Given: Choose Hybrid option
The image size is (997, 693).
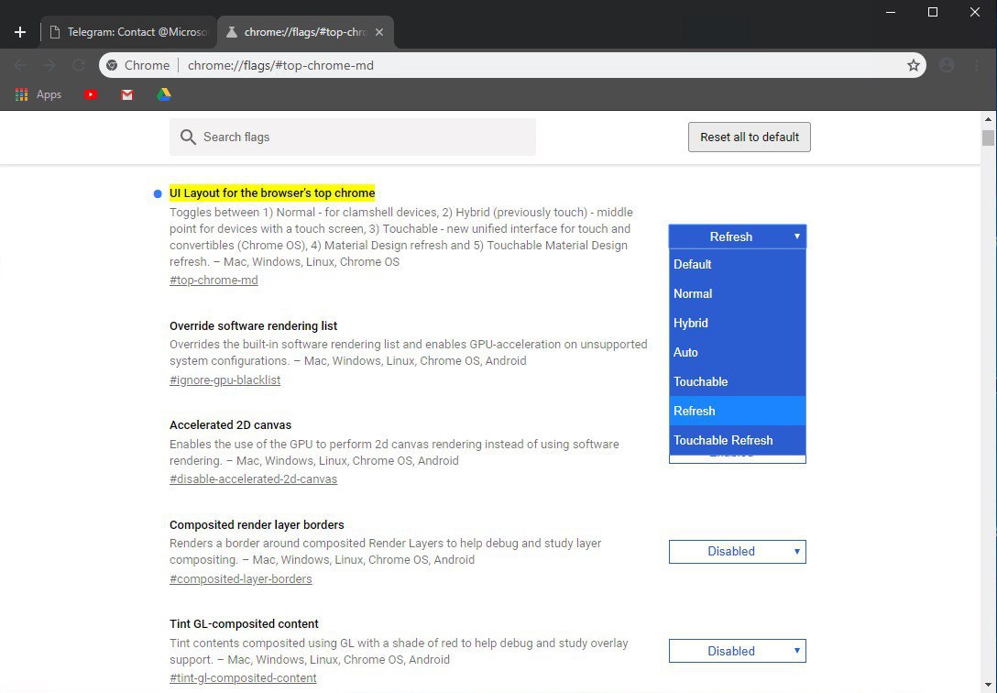Looking at the screenshot, I should (738, 323).
